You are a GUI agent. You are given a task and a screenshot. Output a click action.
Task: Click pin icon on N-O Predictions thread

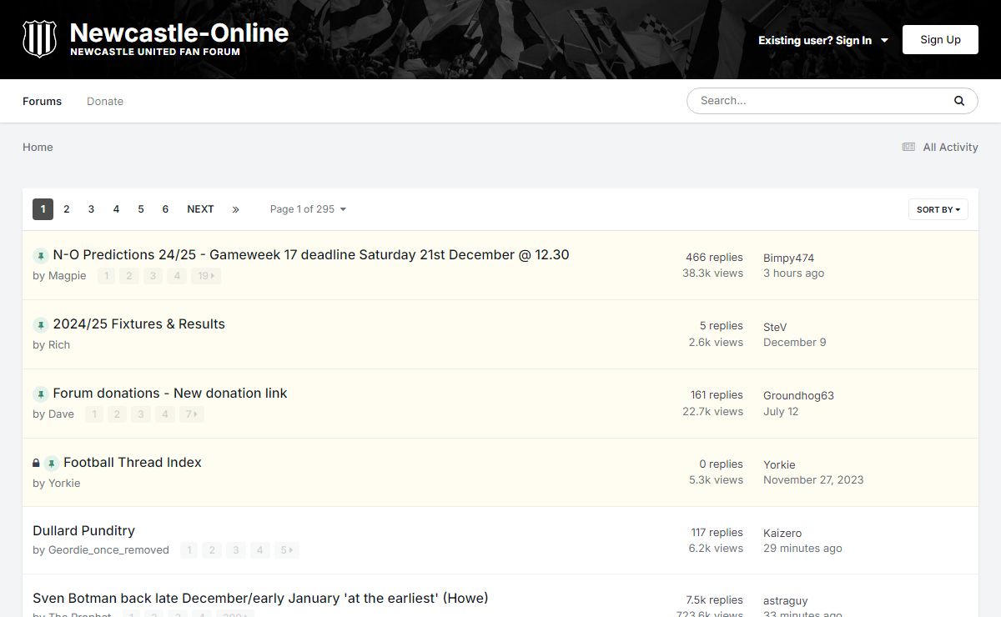click(40, 256)
